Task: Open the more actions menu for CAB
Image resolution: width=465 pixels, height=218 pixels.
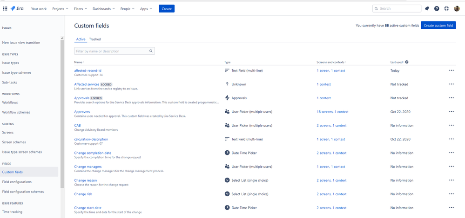Action: 452,125
